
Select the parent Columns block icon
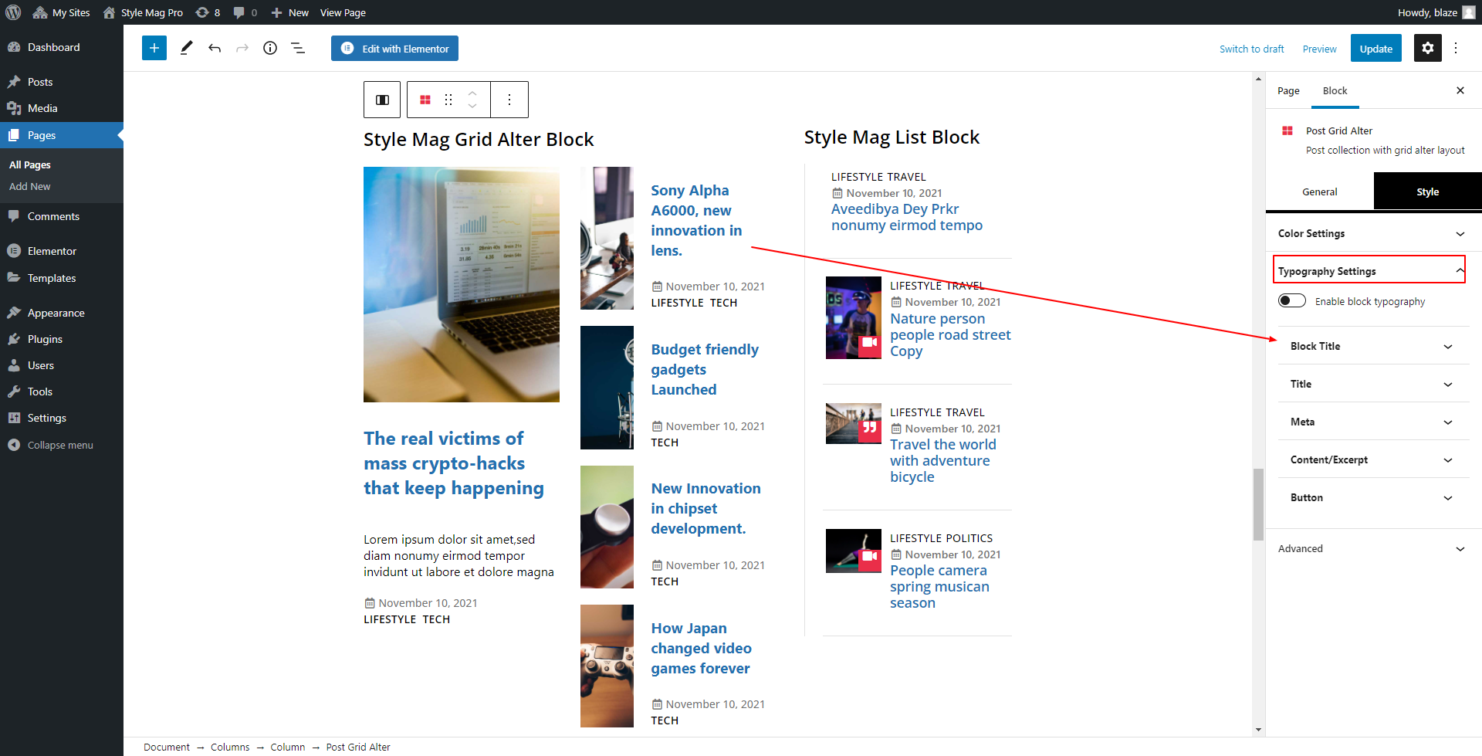point(382,100)
